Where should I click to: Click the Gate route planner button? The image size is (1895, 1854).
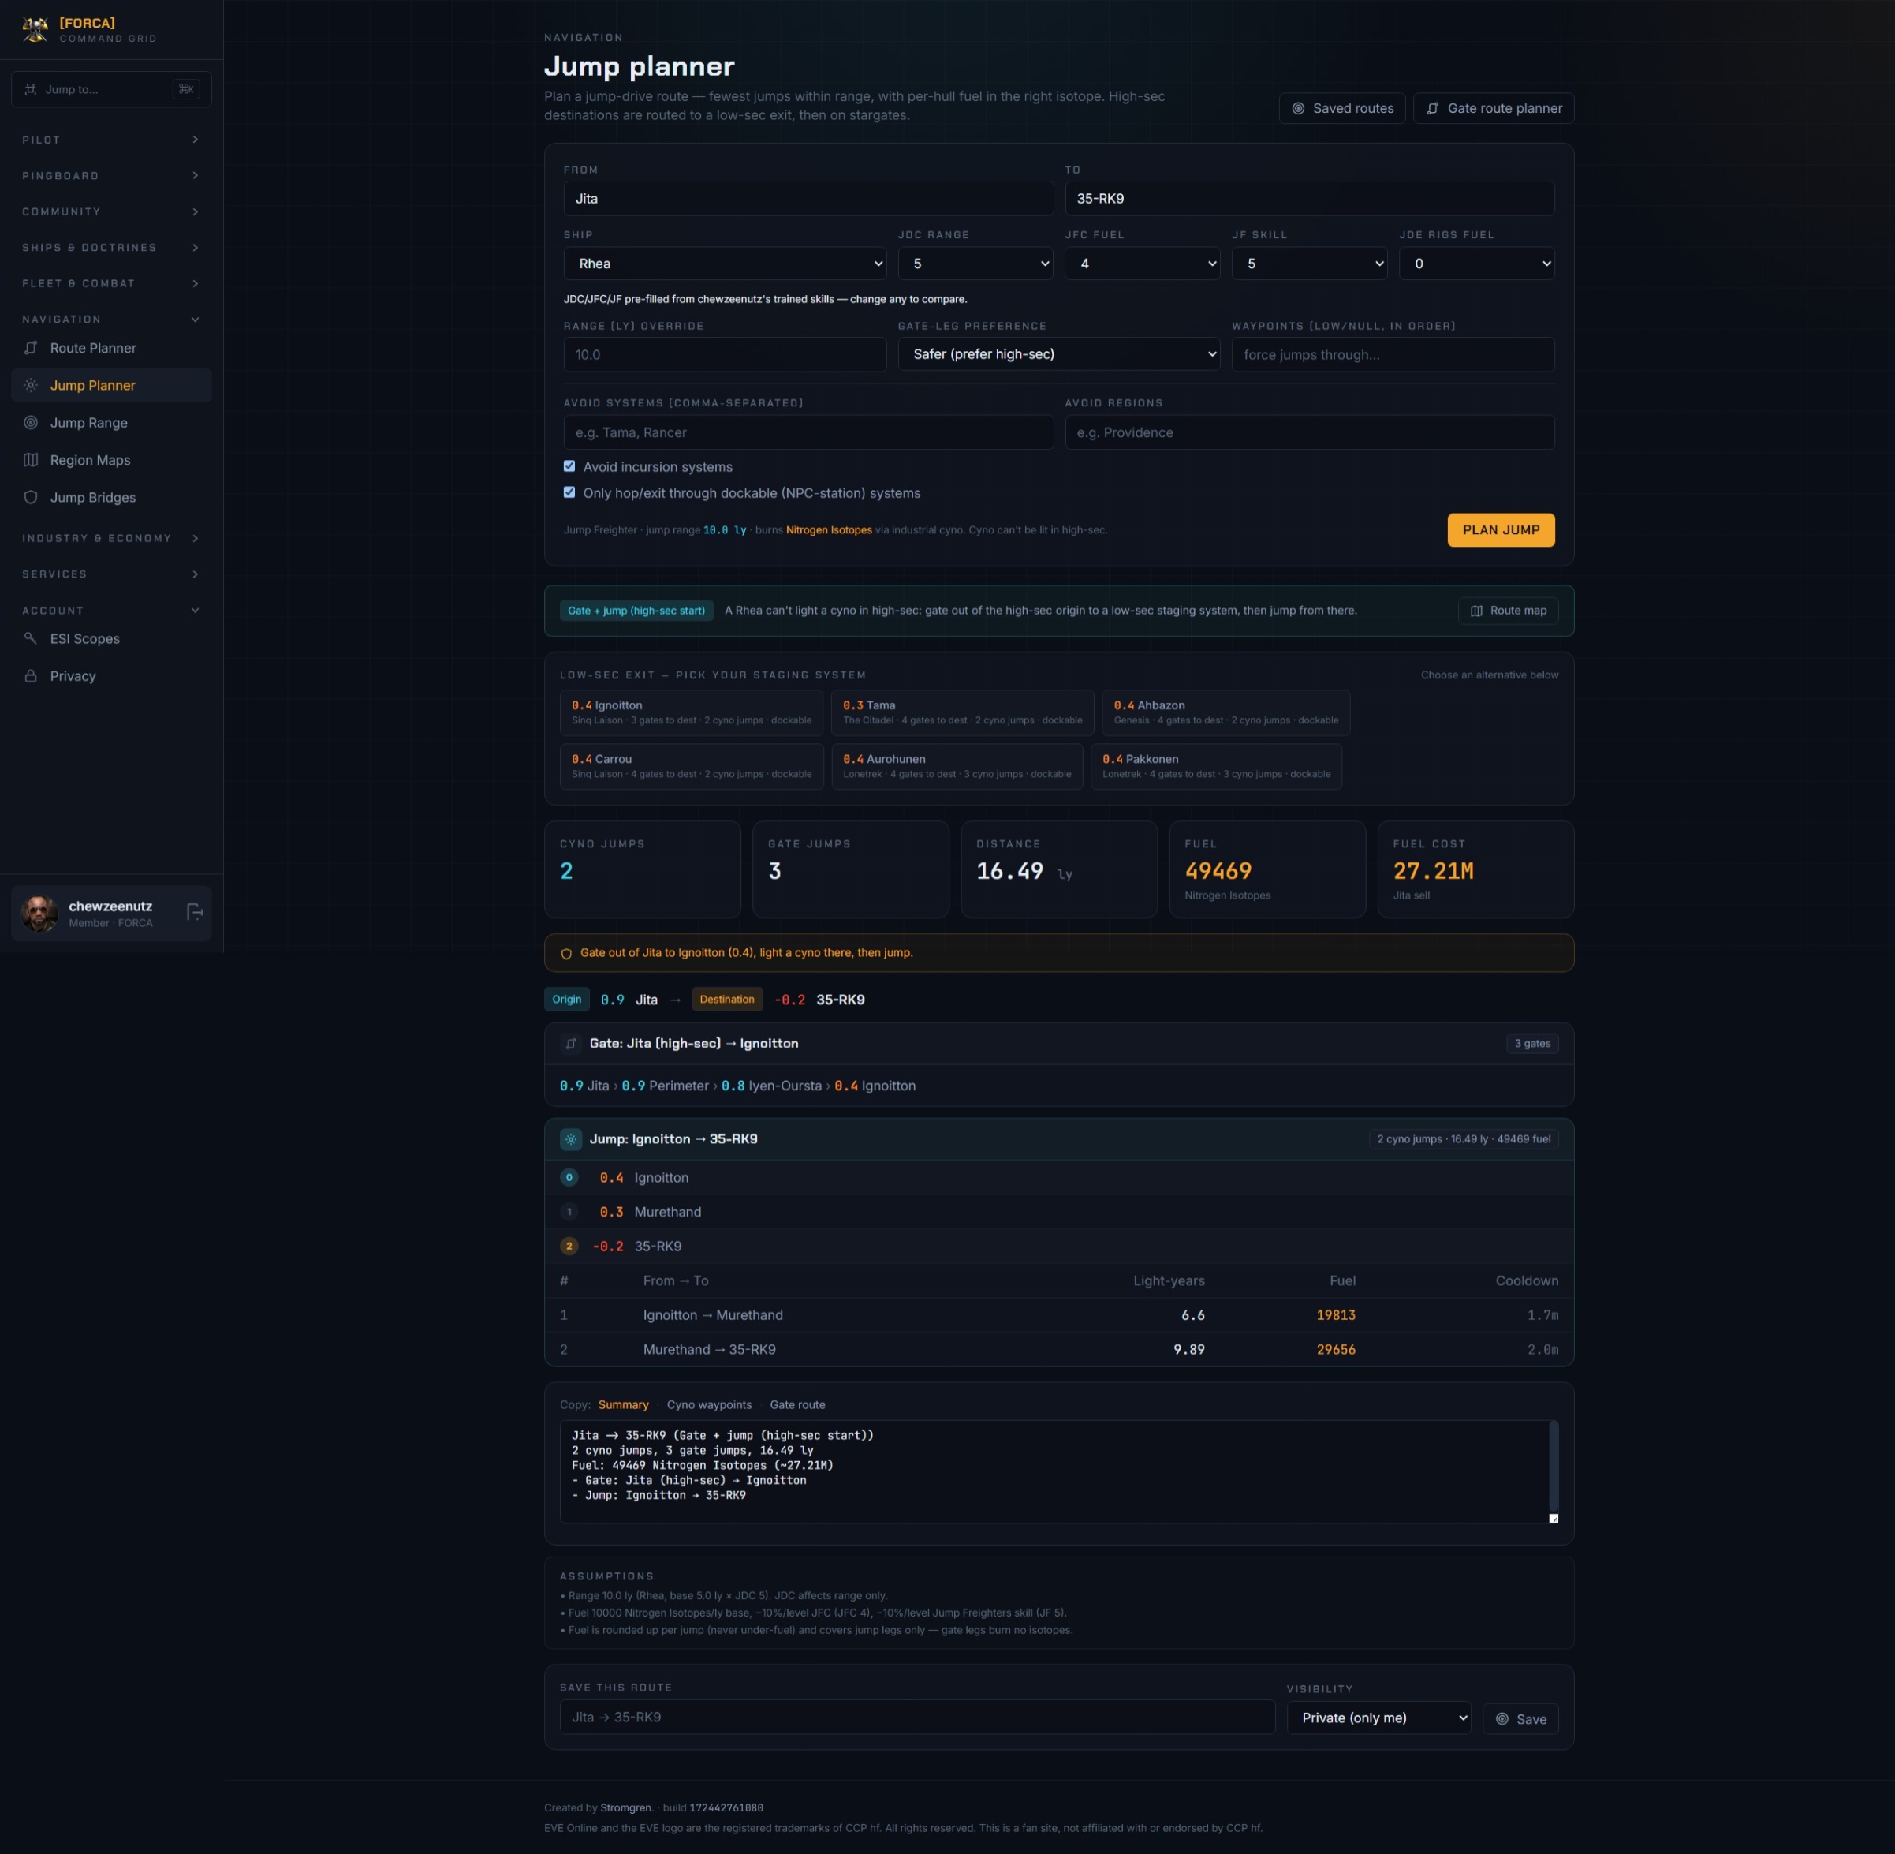(1494, 108)
